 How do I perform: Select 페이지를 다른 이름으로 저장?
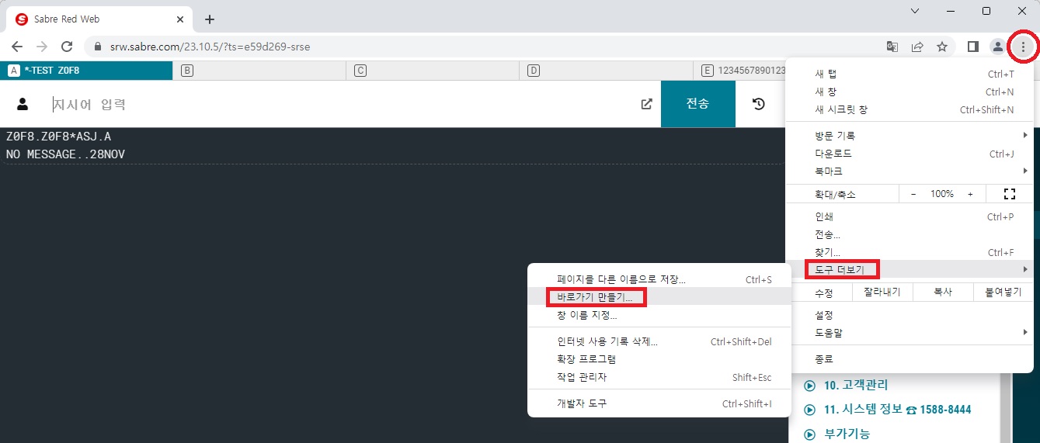(x=659, y=279)
